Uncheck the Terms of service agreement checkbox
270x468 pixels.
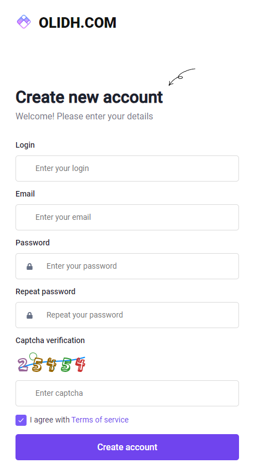[21, 420]
